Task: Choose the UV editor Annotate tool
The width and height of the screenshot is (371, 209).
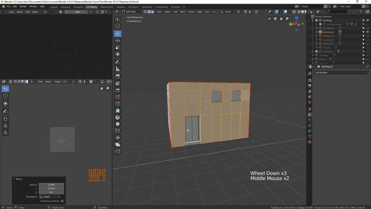Action: tap(5, 111)
